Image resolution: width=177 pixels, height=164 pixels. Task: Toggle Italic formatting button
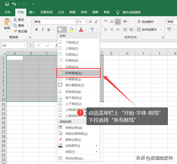[x=42, y=30]
